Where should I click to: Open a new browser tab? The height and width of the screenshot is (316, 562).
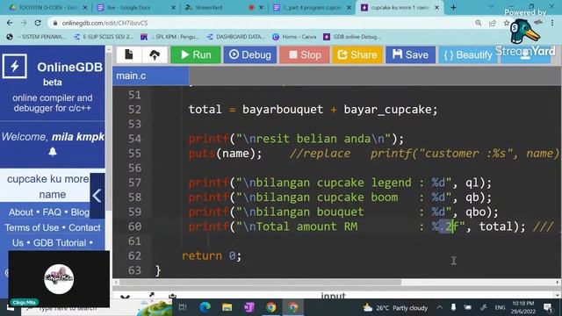coord(453,8)
